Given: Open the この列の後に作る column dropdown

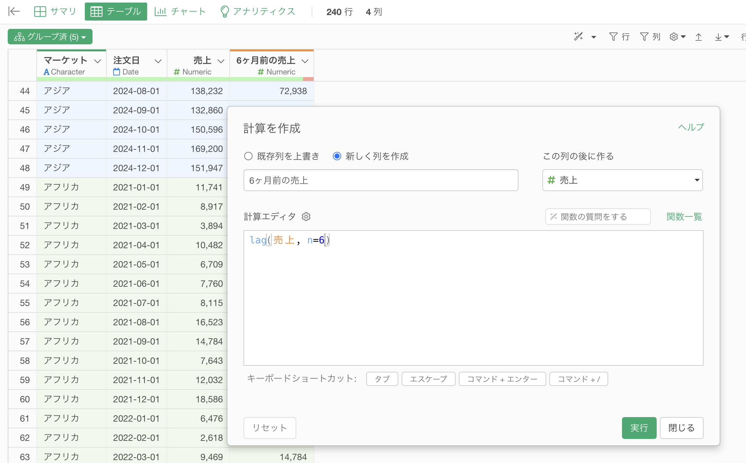Looking at the screenshot, I should coord(622,180).
